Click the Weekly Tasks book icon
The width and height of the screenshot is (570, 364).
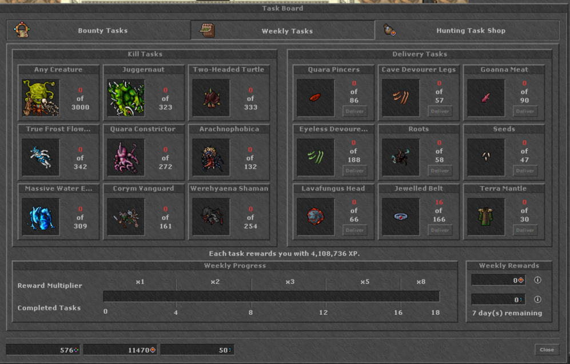208,30
